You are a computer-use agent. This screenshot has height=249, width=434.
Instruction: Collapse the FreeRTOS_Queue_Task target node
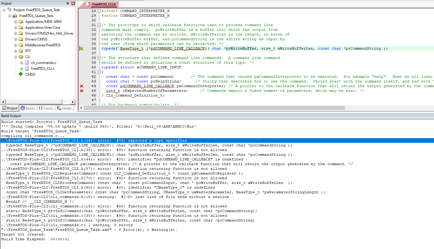click(x=10, y=16)
